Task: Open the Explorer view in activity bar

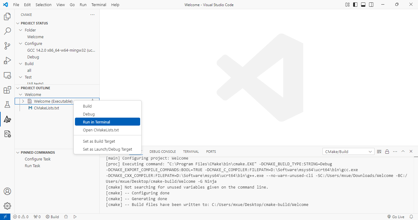Action: click(7, 16)
